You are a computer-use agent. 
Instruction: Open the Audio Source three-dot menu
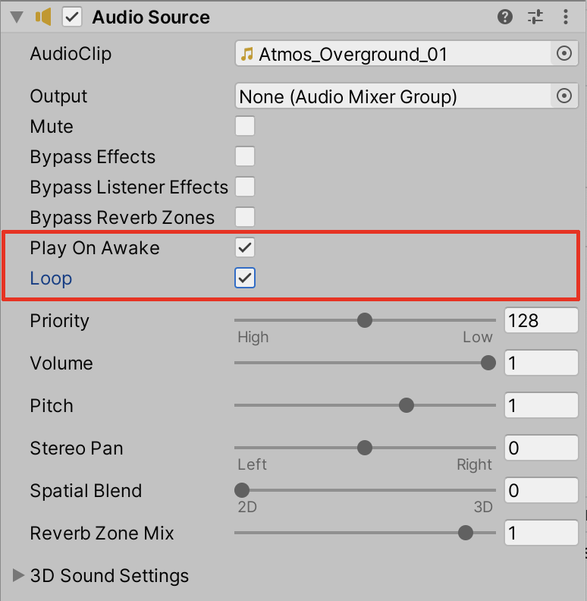[x=566, y=17]
